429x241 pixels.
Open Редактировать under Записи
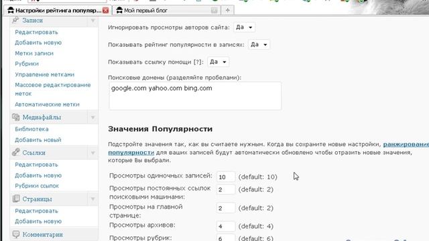coord(36,32)
